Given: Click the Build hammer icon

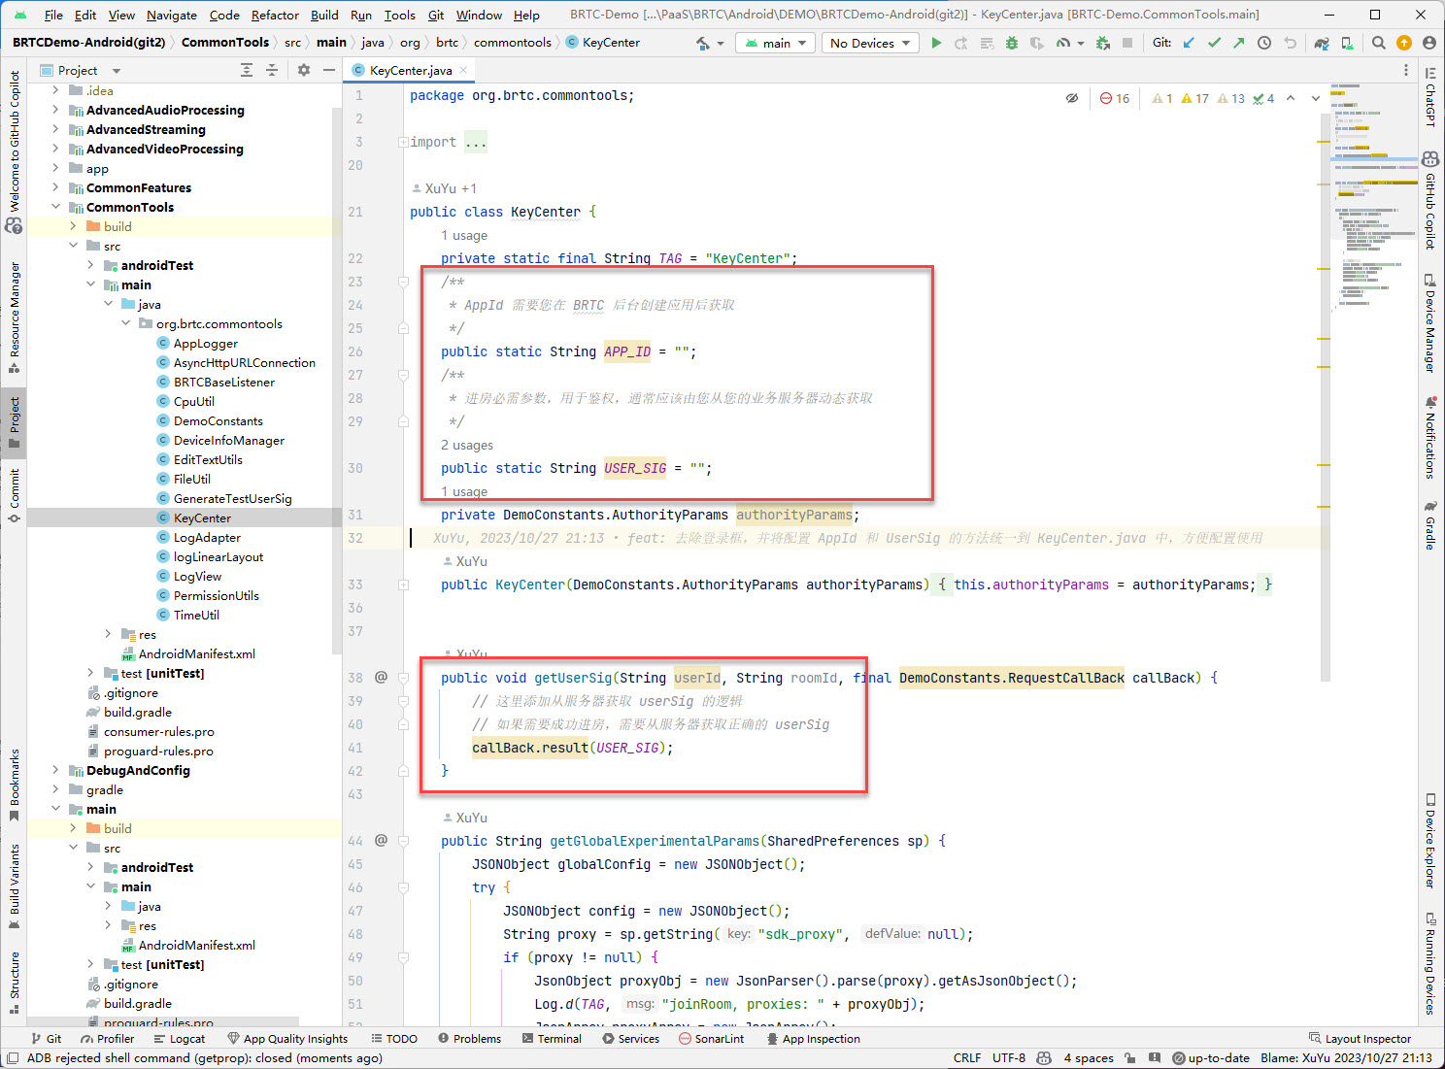Looking at the screenshot, I should pyautogui.click(x=703, y=43).
